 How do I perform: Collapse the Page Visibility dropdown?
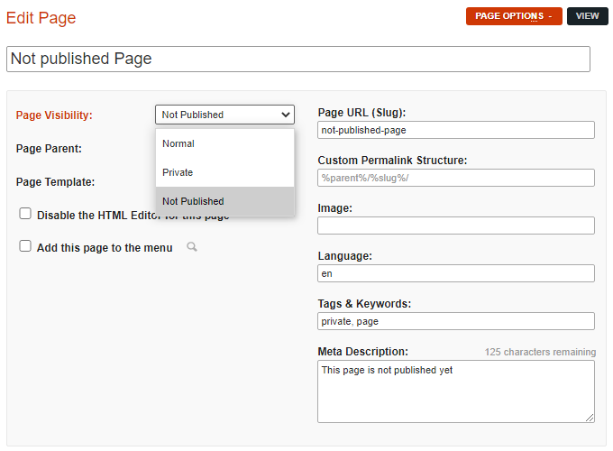[x=224, y=115]
